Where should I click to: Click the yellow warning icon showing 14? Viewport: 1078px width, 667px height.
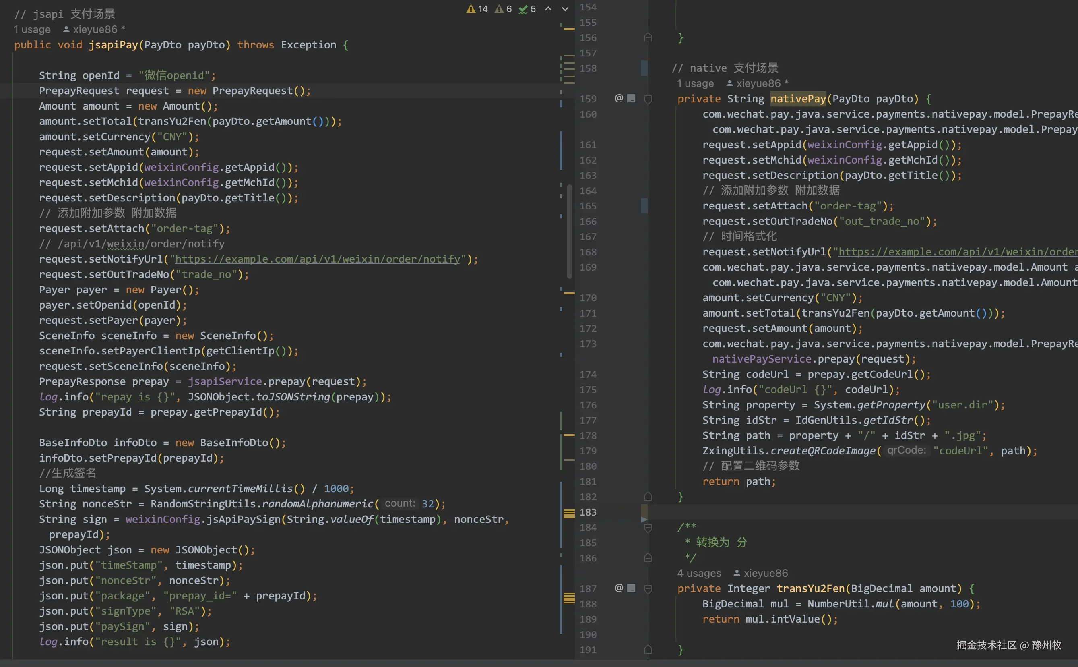tap(471, 9)
